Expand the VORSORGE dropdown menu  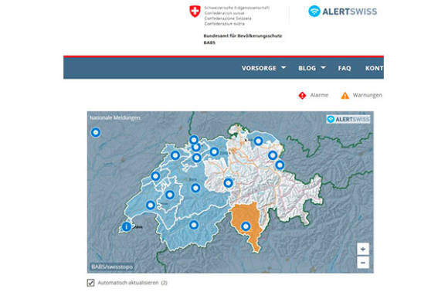click(263, 68)
